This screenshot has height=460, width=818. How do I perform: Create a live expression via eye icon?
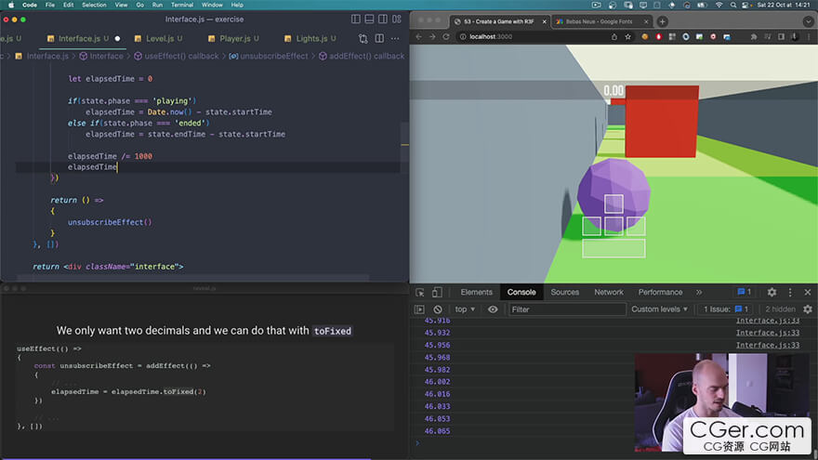[493, 309]
